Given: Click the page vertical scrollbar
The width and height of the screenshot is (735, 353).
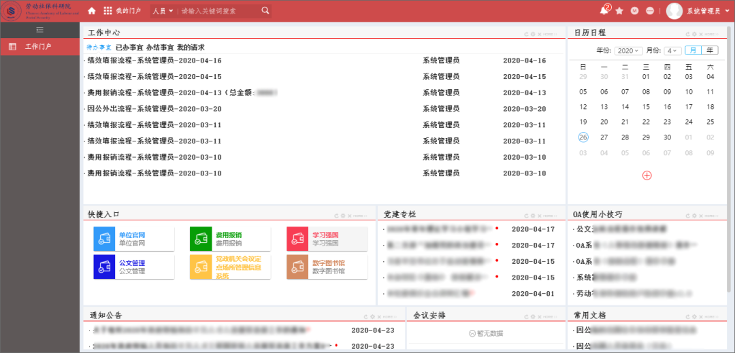Looking at the screenshot, I should (x=730, y=159).
